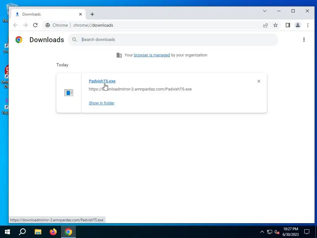The height and width of the screenshot is (238, 317).
Task: Click the Chrome site info icon in address bar
Action: click(x=48, y=25)
